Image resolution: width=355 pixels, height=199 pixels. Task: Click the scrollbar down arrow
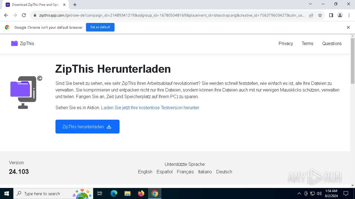353,185
